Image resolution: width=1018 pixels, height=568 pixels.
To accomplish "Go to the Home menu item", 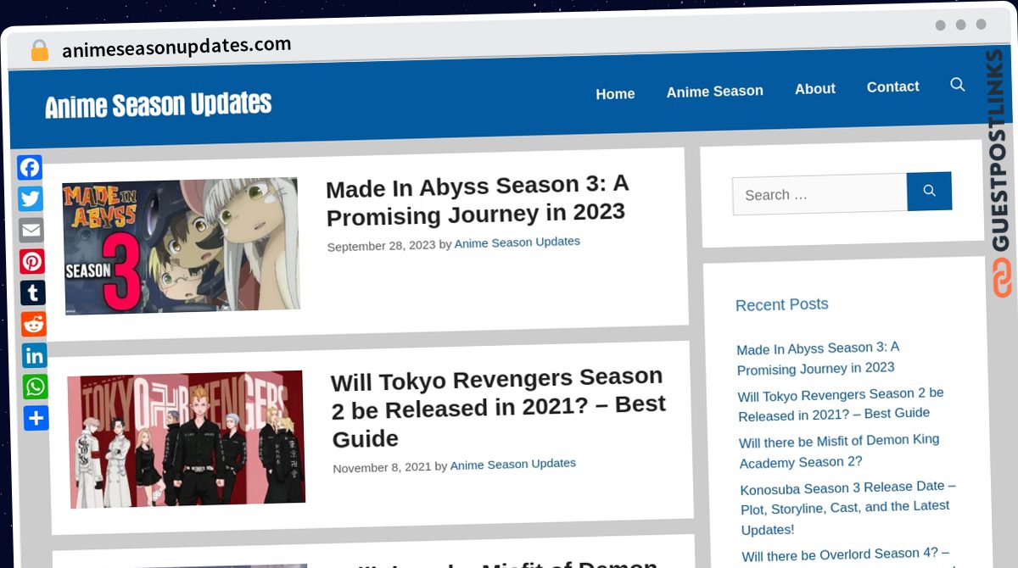I will tap(615, 94).
